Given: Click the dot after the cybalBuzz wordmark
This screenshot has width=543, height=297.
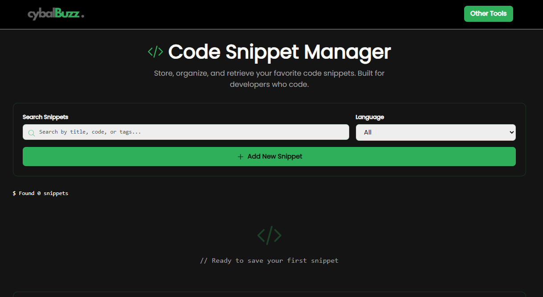Looking at the screenshot, I should 83,16.
